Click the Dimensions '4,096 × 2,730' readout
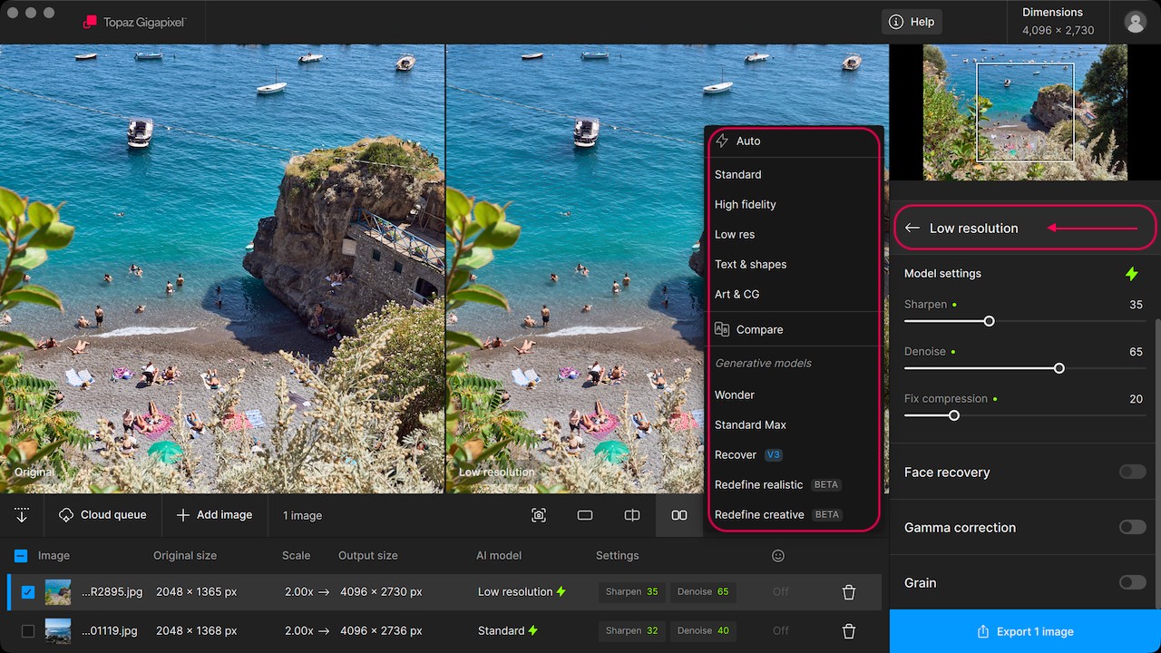 click(1058, 30)
